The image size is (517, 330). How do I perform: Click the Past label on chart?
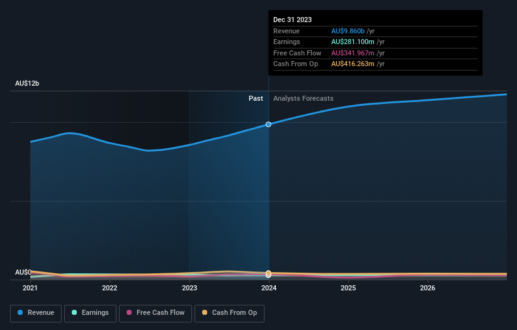coord(256,99)
